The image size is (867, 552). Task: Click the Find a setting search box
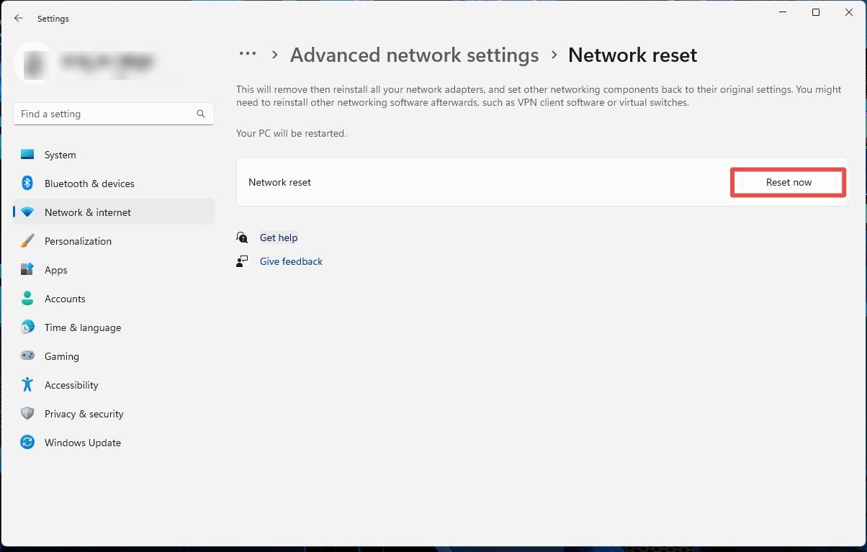pos(107,114)
